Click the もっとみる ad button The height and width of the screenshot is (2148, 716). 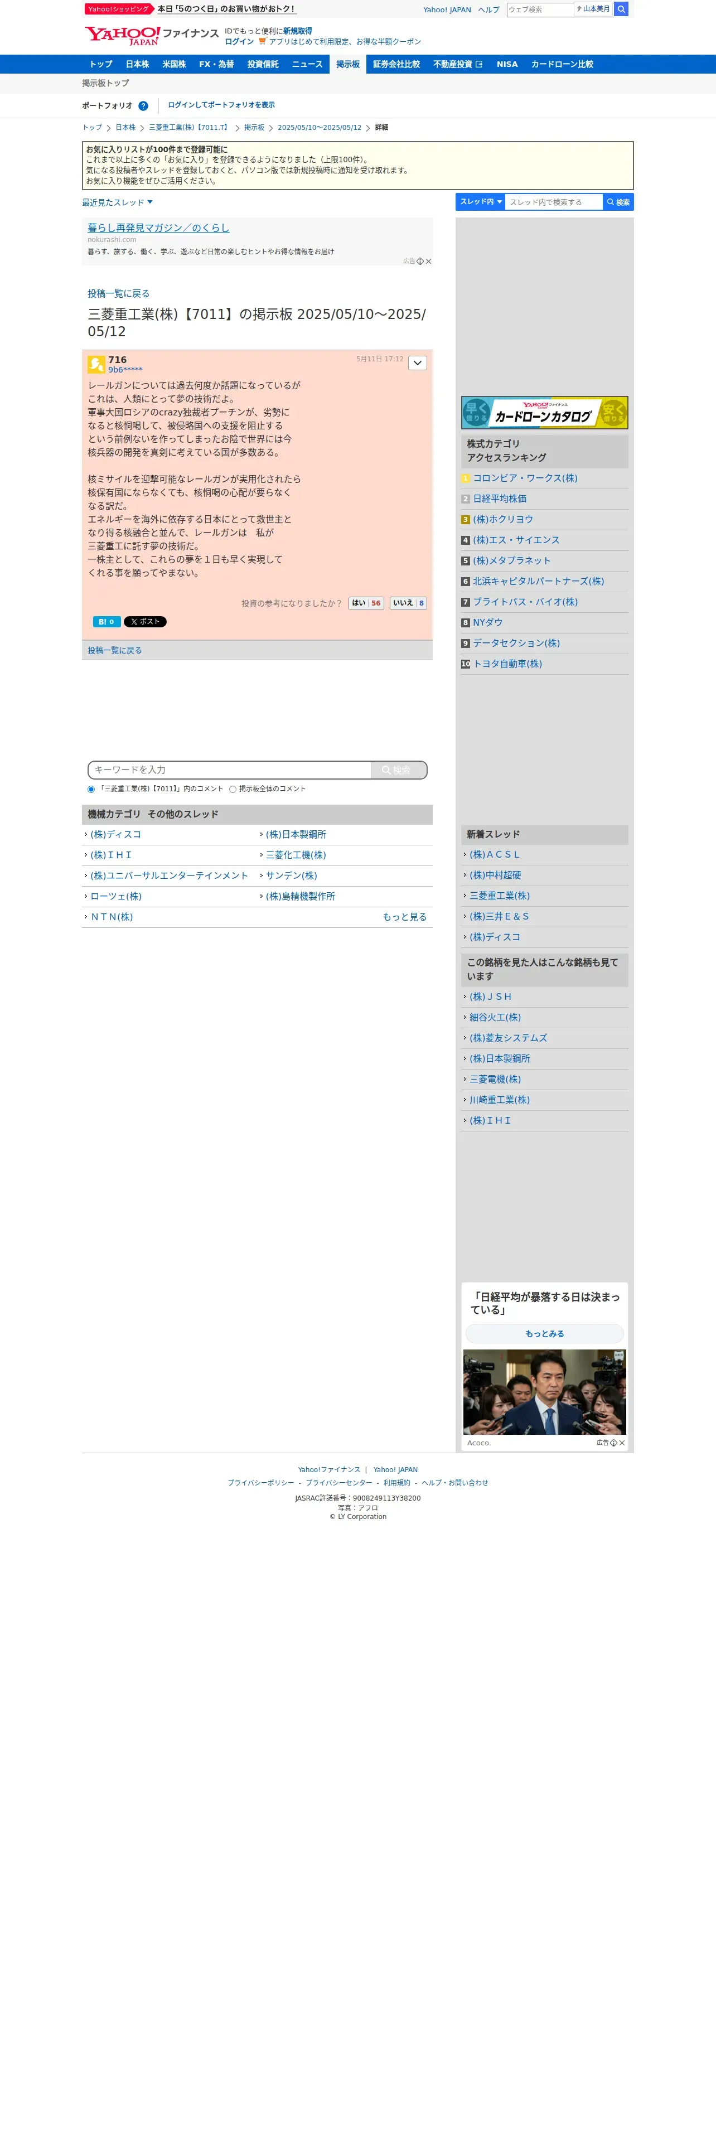[x=544, y=1333]
